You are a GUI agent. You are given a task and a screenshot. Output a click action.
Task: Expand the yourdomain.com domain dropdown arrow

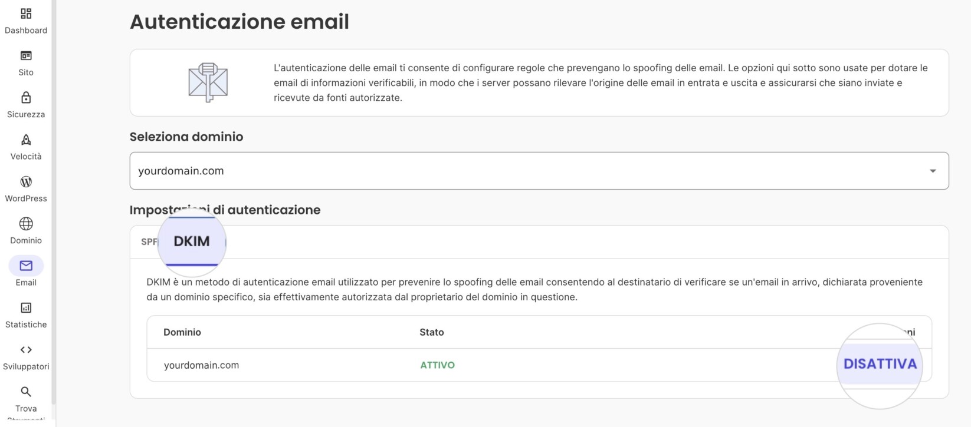(x=933, y=171)
